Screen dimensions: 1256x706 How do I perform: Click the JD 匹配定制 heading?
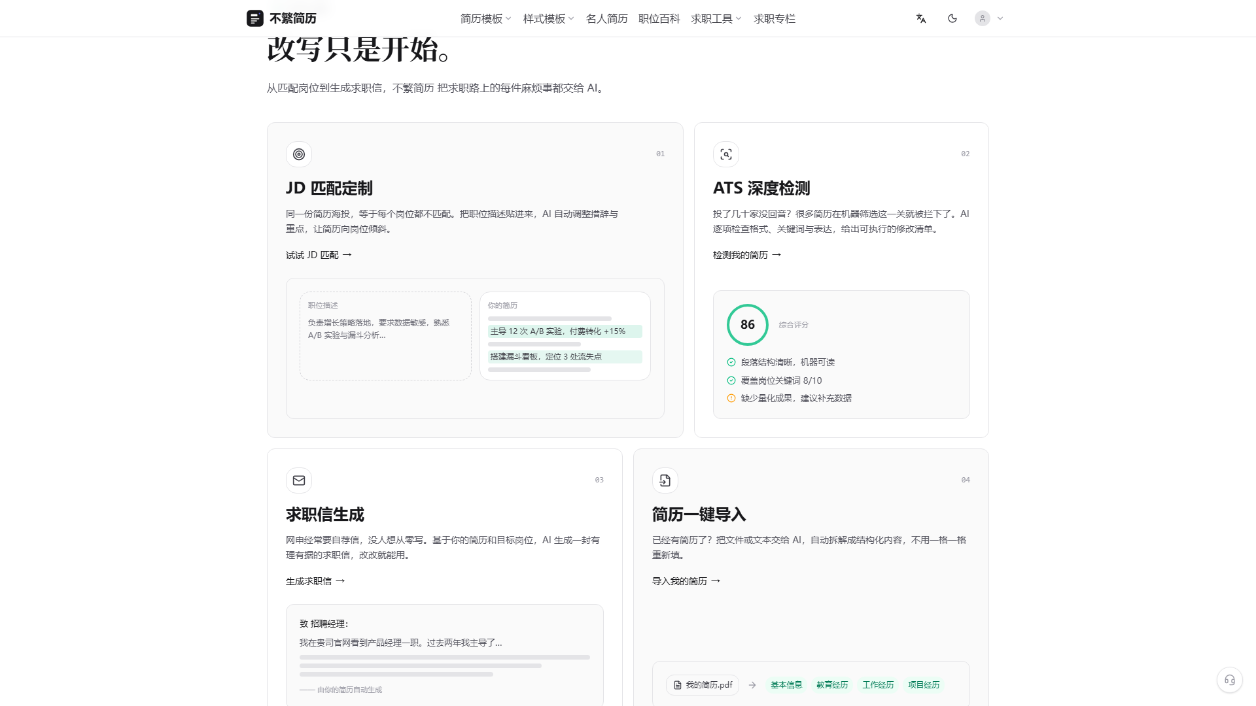click(329, 188)
